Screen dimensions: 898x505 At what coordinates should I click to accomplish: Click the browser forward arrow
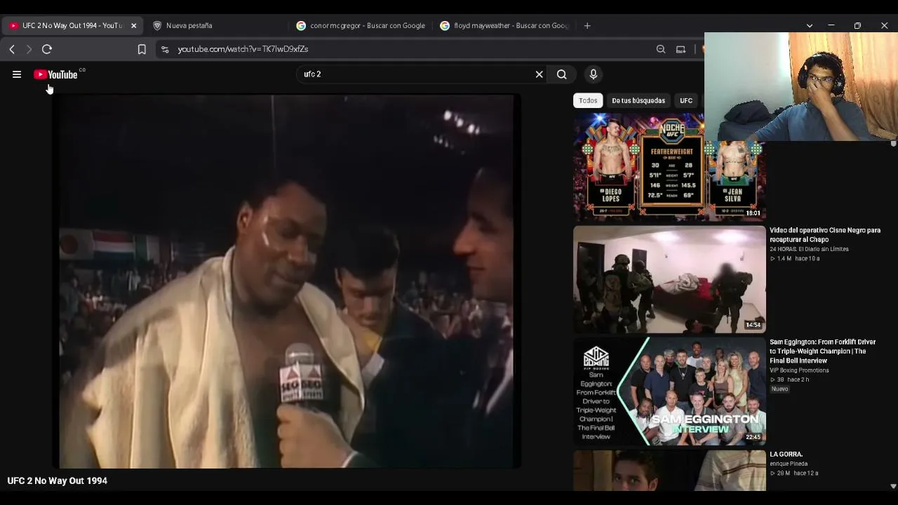coord(29,49)
